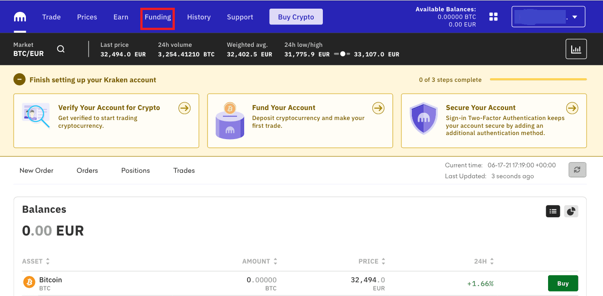
Task: Select the New Order tab
Action: 36,171
